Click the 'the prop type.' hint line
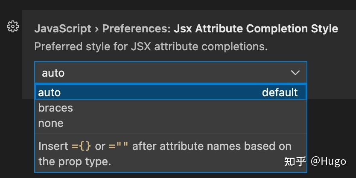Screen dimensions: 356x178 [75, 161]
